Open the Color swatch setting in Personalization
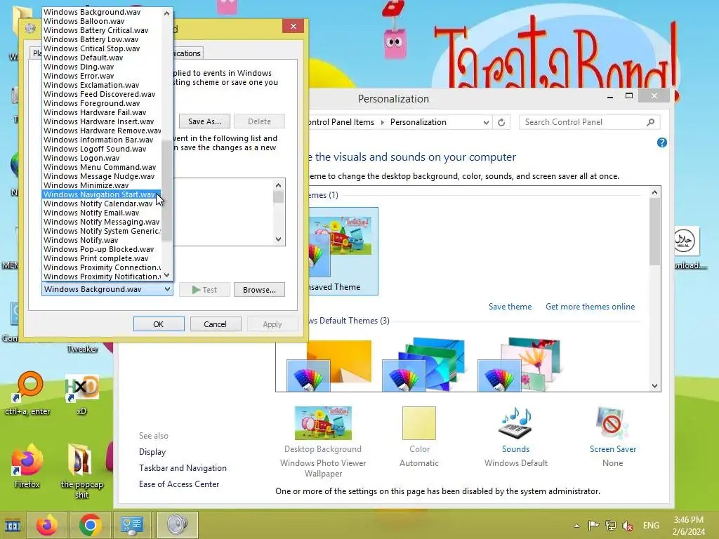 pos(419,423)
